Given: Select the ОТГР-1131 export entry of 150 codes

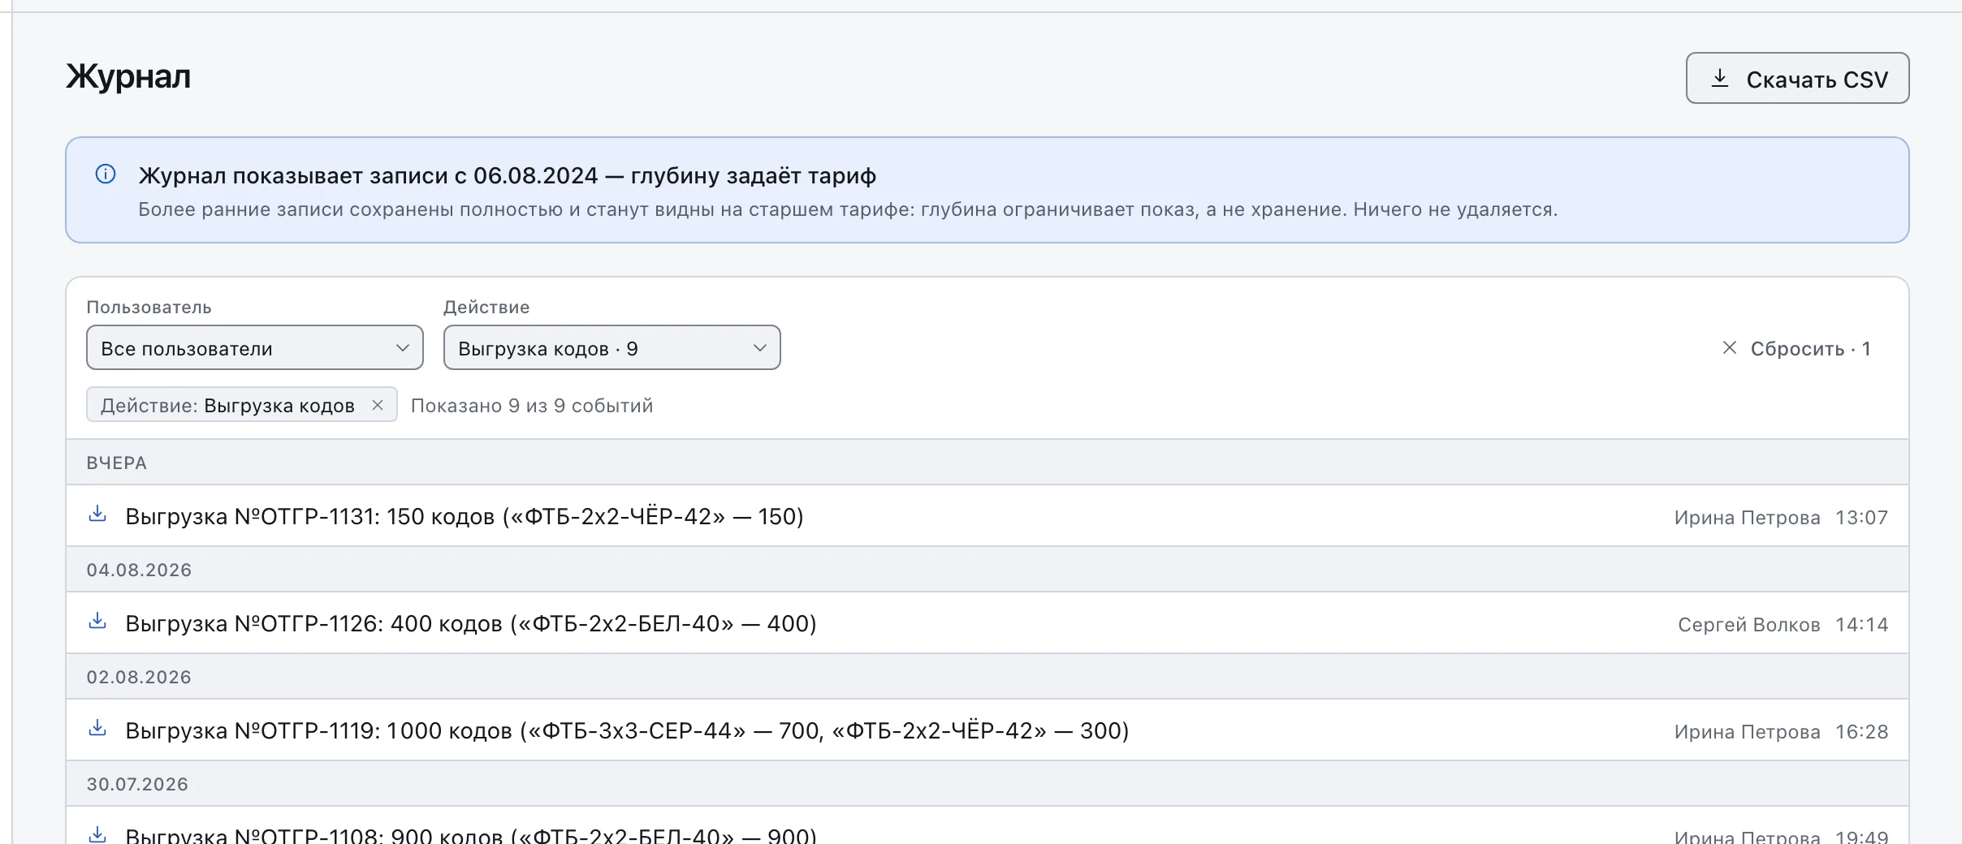Looking at the screenshot, I should click(987, 516).
